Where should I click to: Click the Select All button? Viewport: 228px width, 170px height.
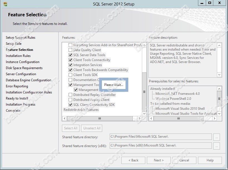(71, 128)
